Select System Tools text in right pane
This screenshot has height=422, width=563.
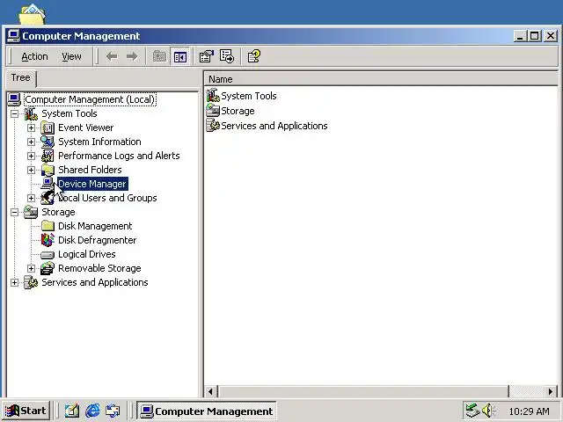(x=249, y=96)
